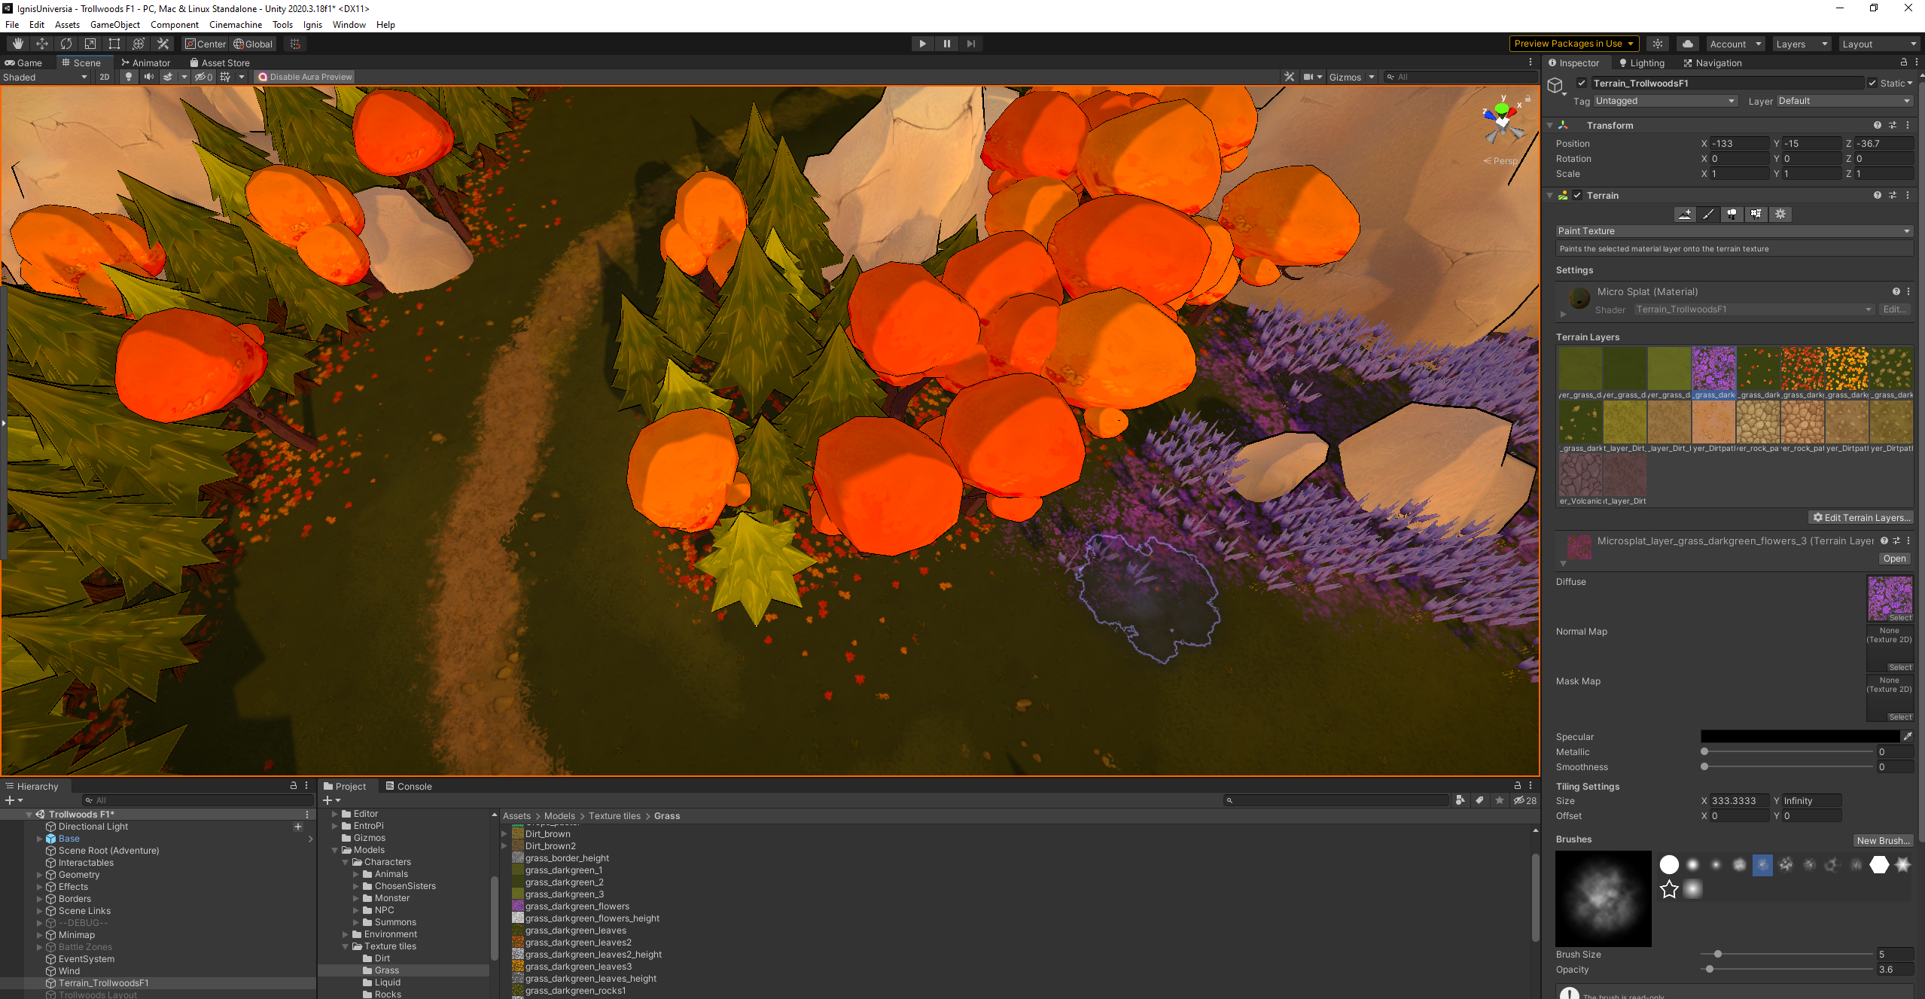
Task: Select the Rect transform tool
Action: coord(114,44)
